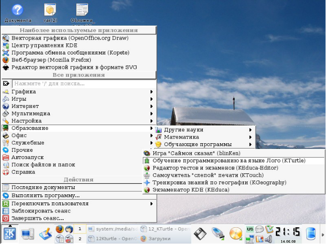326x244 pixels.
Task: Click the volume speaker tray icon
Action: click(268, 239)
